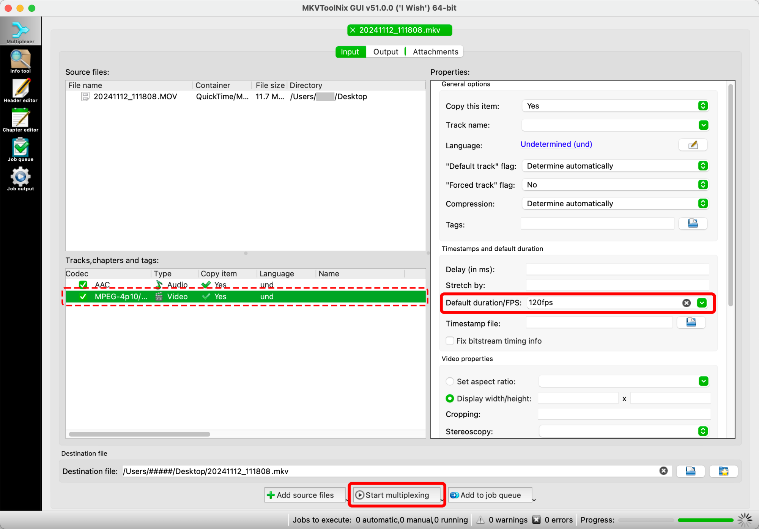Browse for a Timestamp file
The height and width of the screenshot is (529, 759).
(691, 322)
